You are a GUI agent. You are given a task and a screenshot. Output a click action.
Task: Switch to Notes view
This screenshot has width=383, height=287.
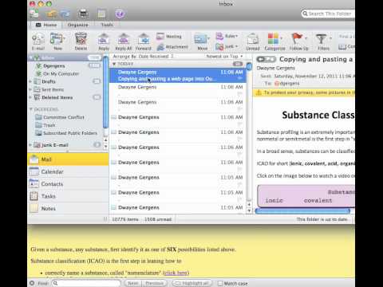pyautogui.click(x=68, y=208)
